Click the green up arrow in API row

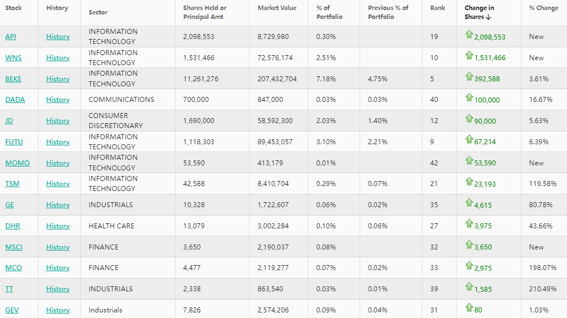tap(469, 35)
